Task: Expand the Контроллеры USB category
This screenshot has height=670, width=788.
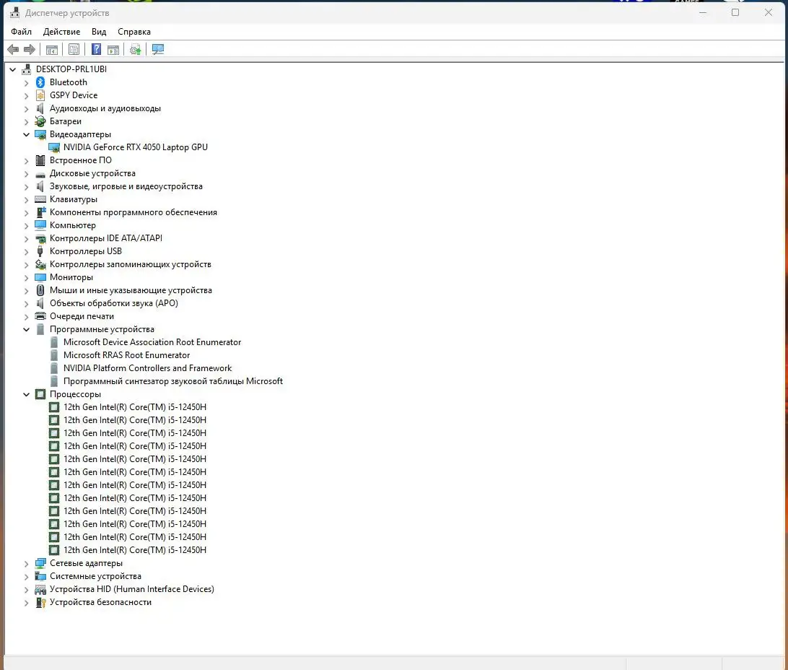Action: click(27, 251)
